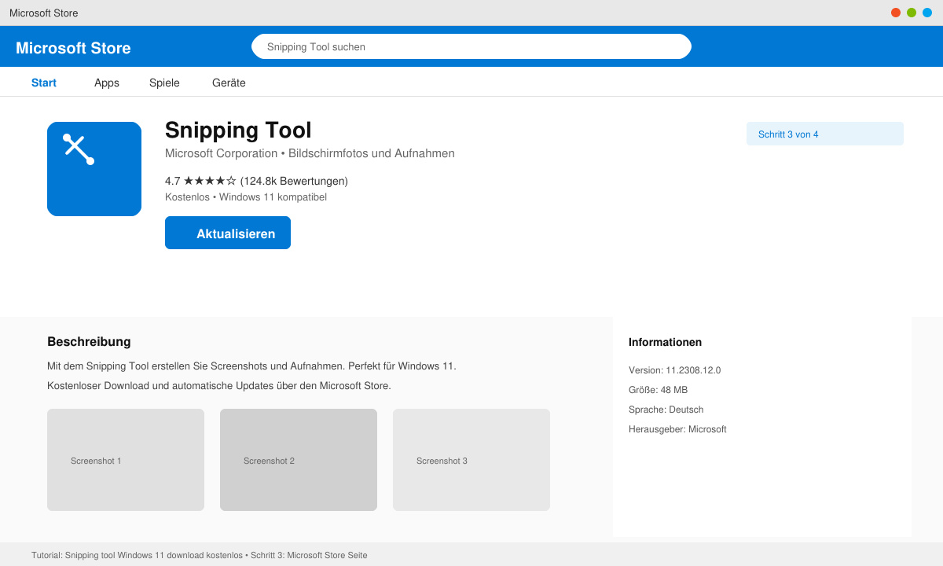Image resolution: width=943 pixels, height=566 pixels.
Task: Click the red window control dot
Action: pos(896,13)
